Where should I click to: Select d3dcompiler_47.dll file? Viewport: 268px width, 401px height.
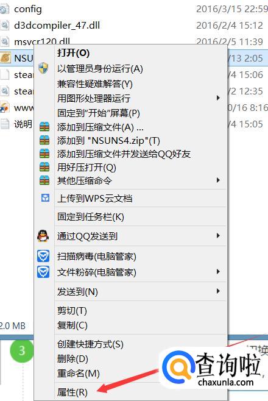[x=57, y=26]
